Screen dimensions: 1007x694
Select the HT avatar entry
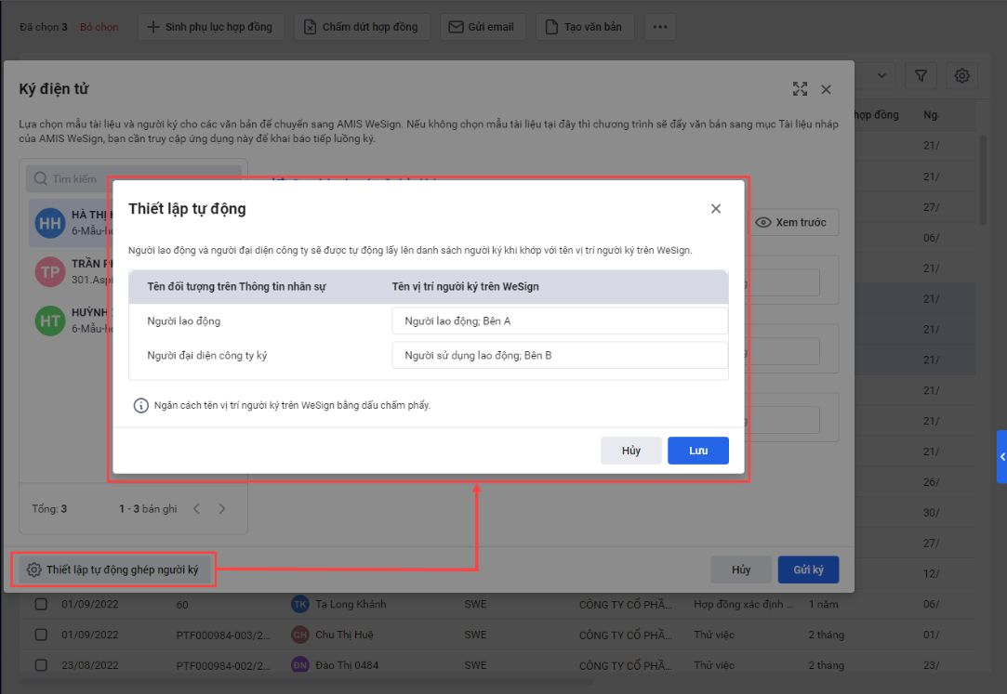50,321
